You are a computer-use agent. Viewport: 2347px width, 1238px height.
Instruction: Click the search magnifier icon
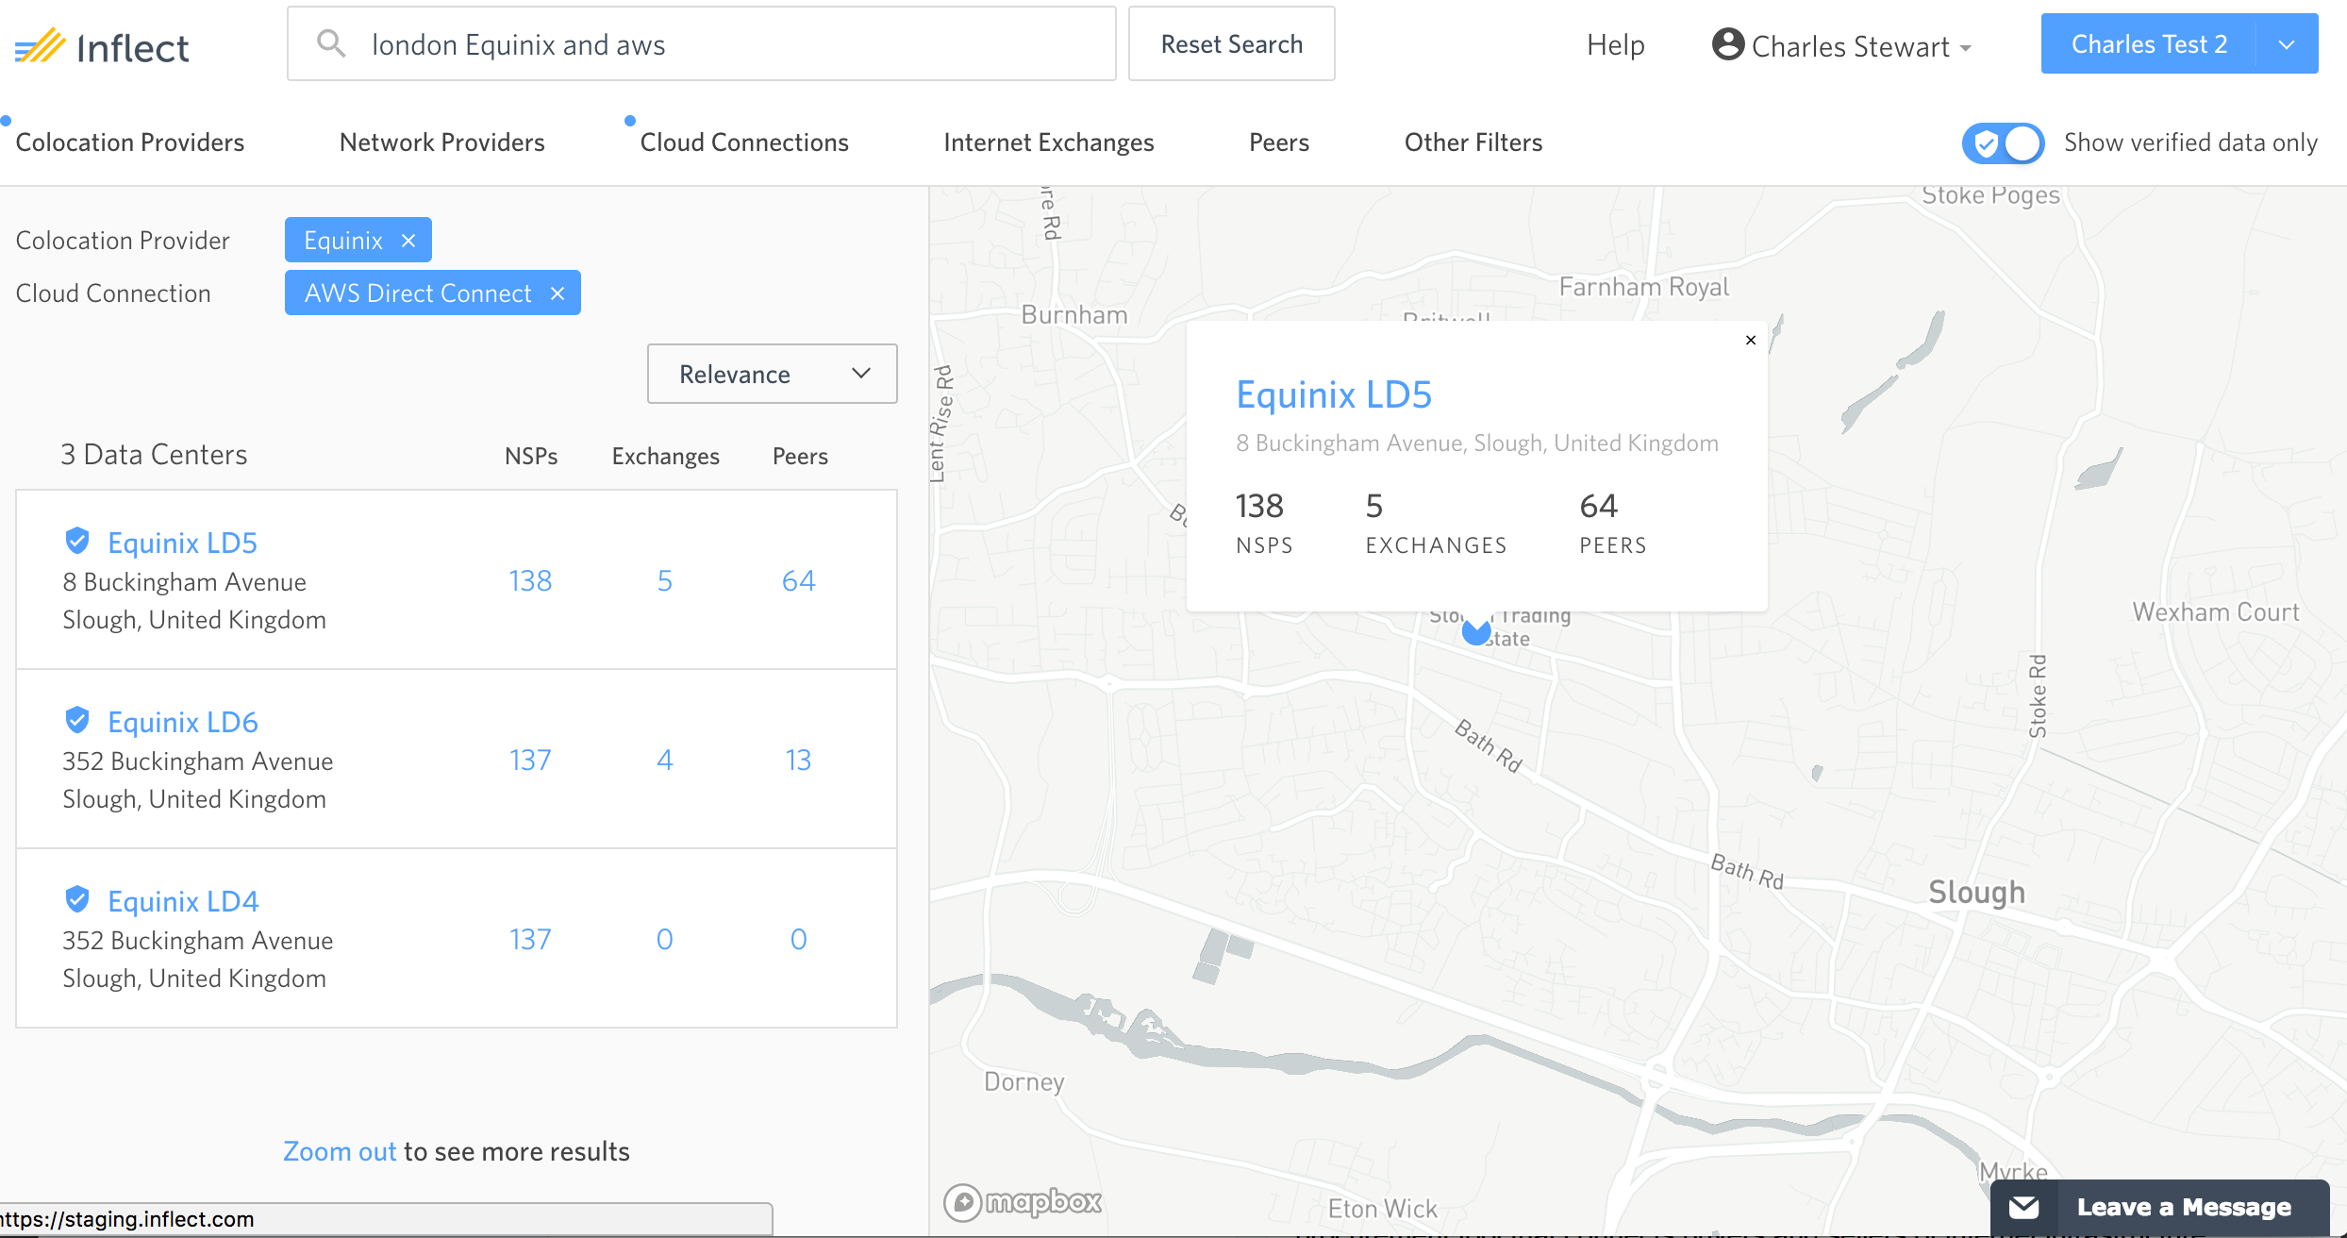coord(330,43)
